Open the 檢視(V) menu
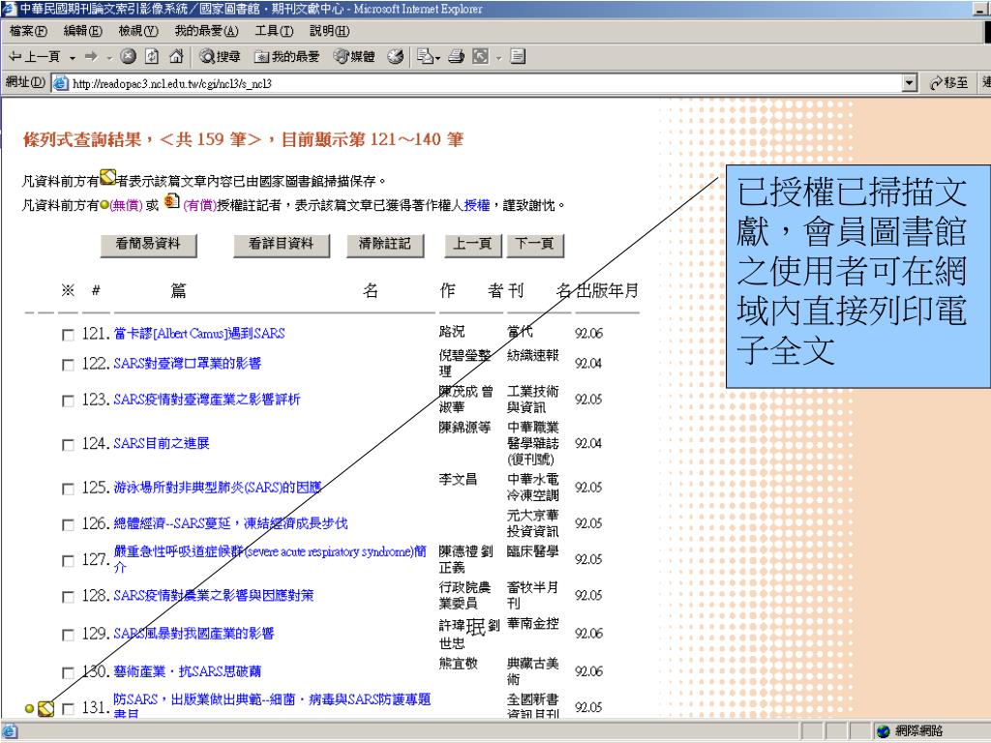The image size is (991, 743). point(138,31)
